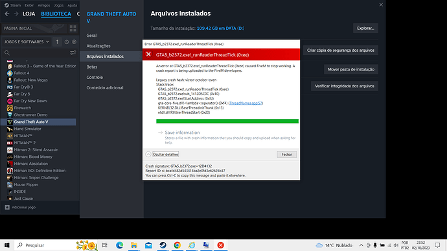
Task: Click the recent activity clock icon
Action: (x=67, y=42)
